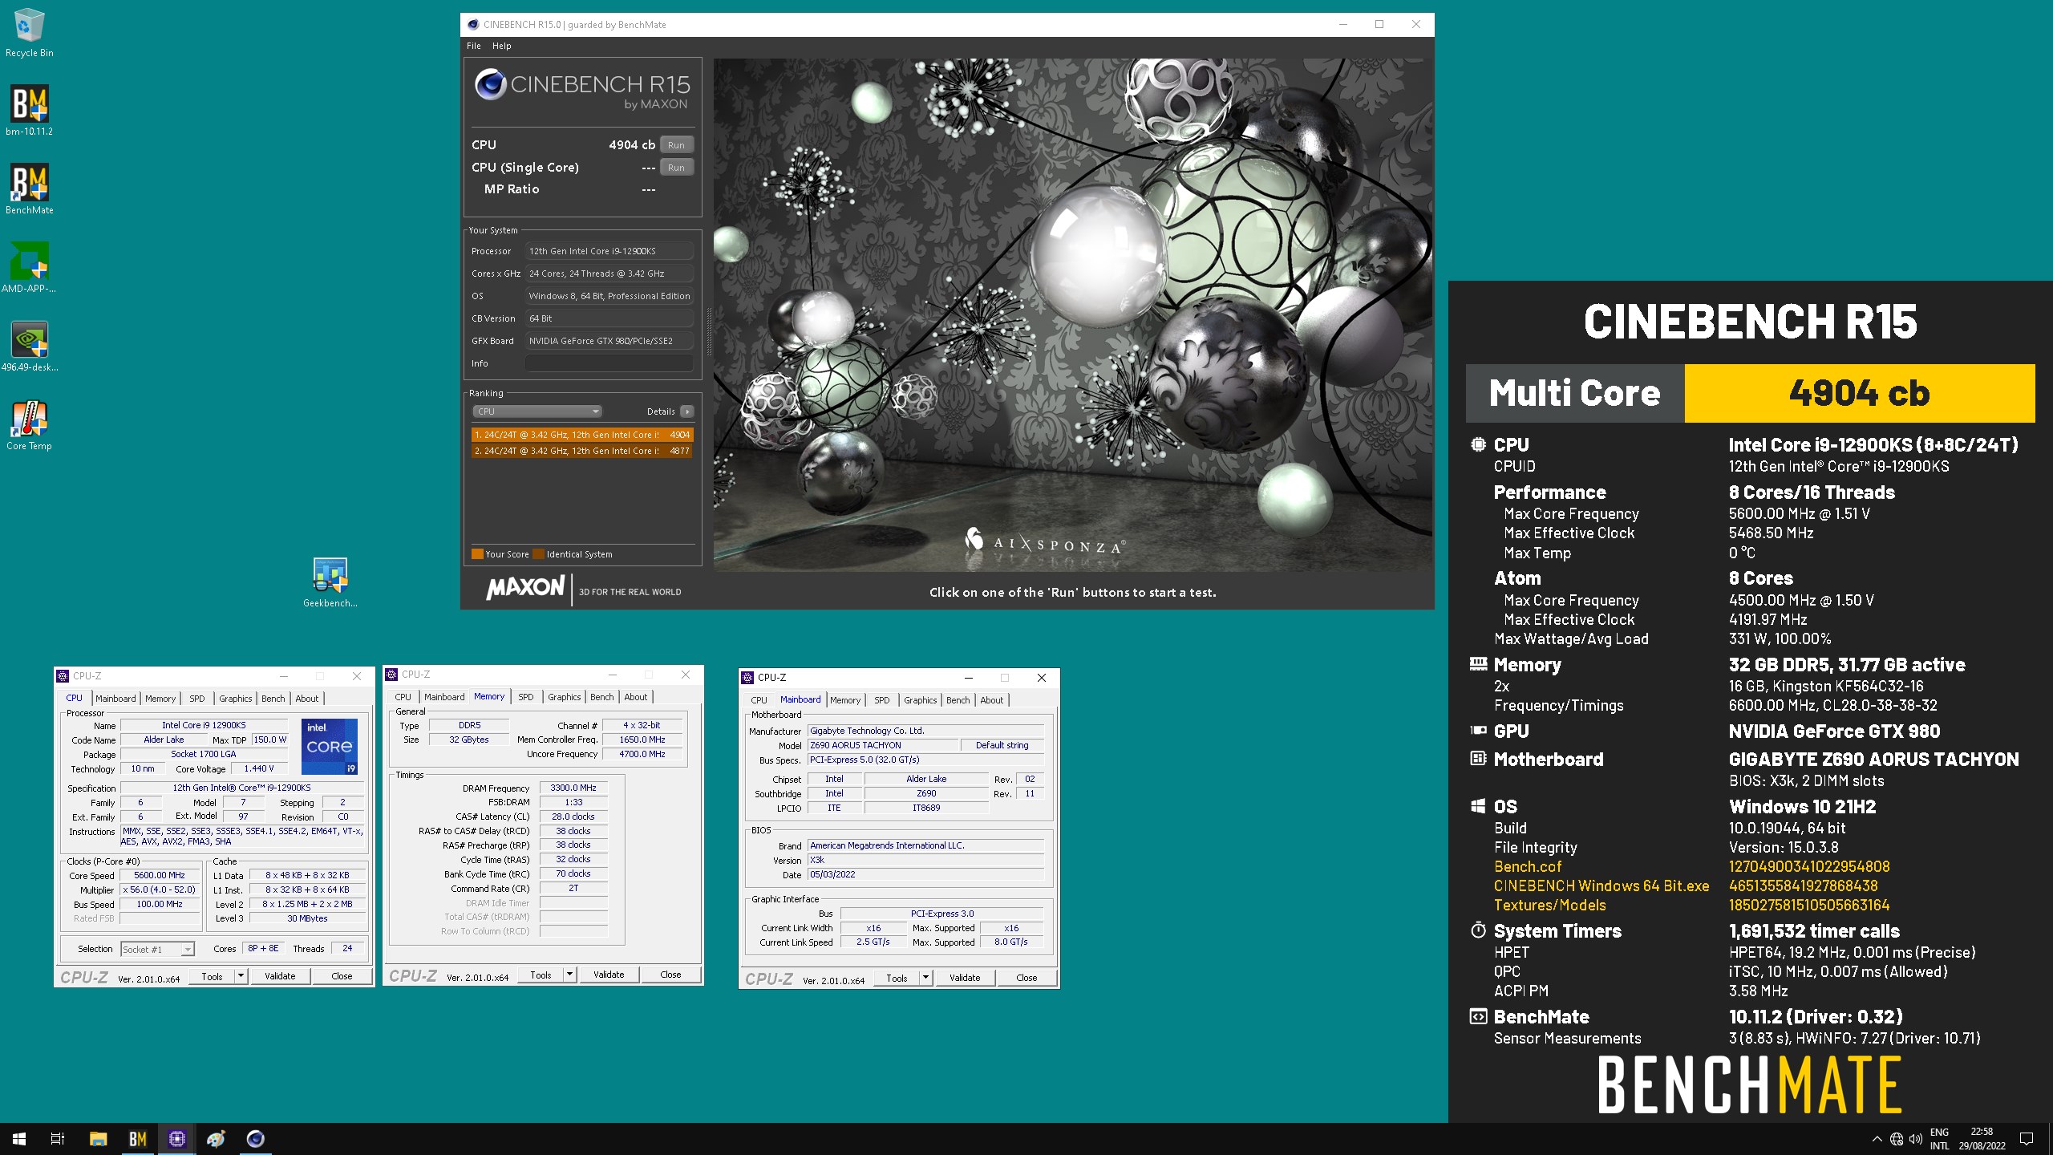The width and height of the screenshot is (2053, 1155).
Task: Open the notification center icon
Action: (2027, 1139)
